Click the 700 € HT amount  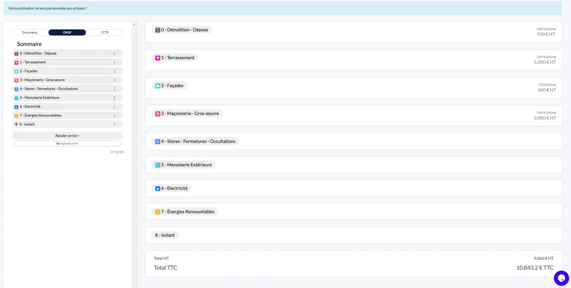(x=546, y=34)
